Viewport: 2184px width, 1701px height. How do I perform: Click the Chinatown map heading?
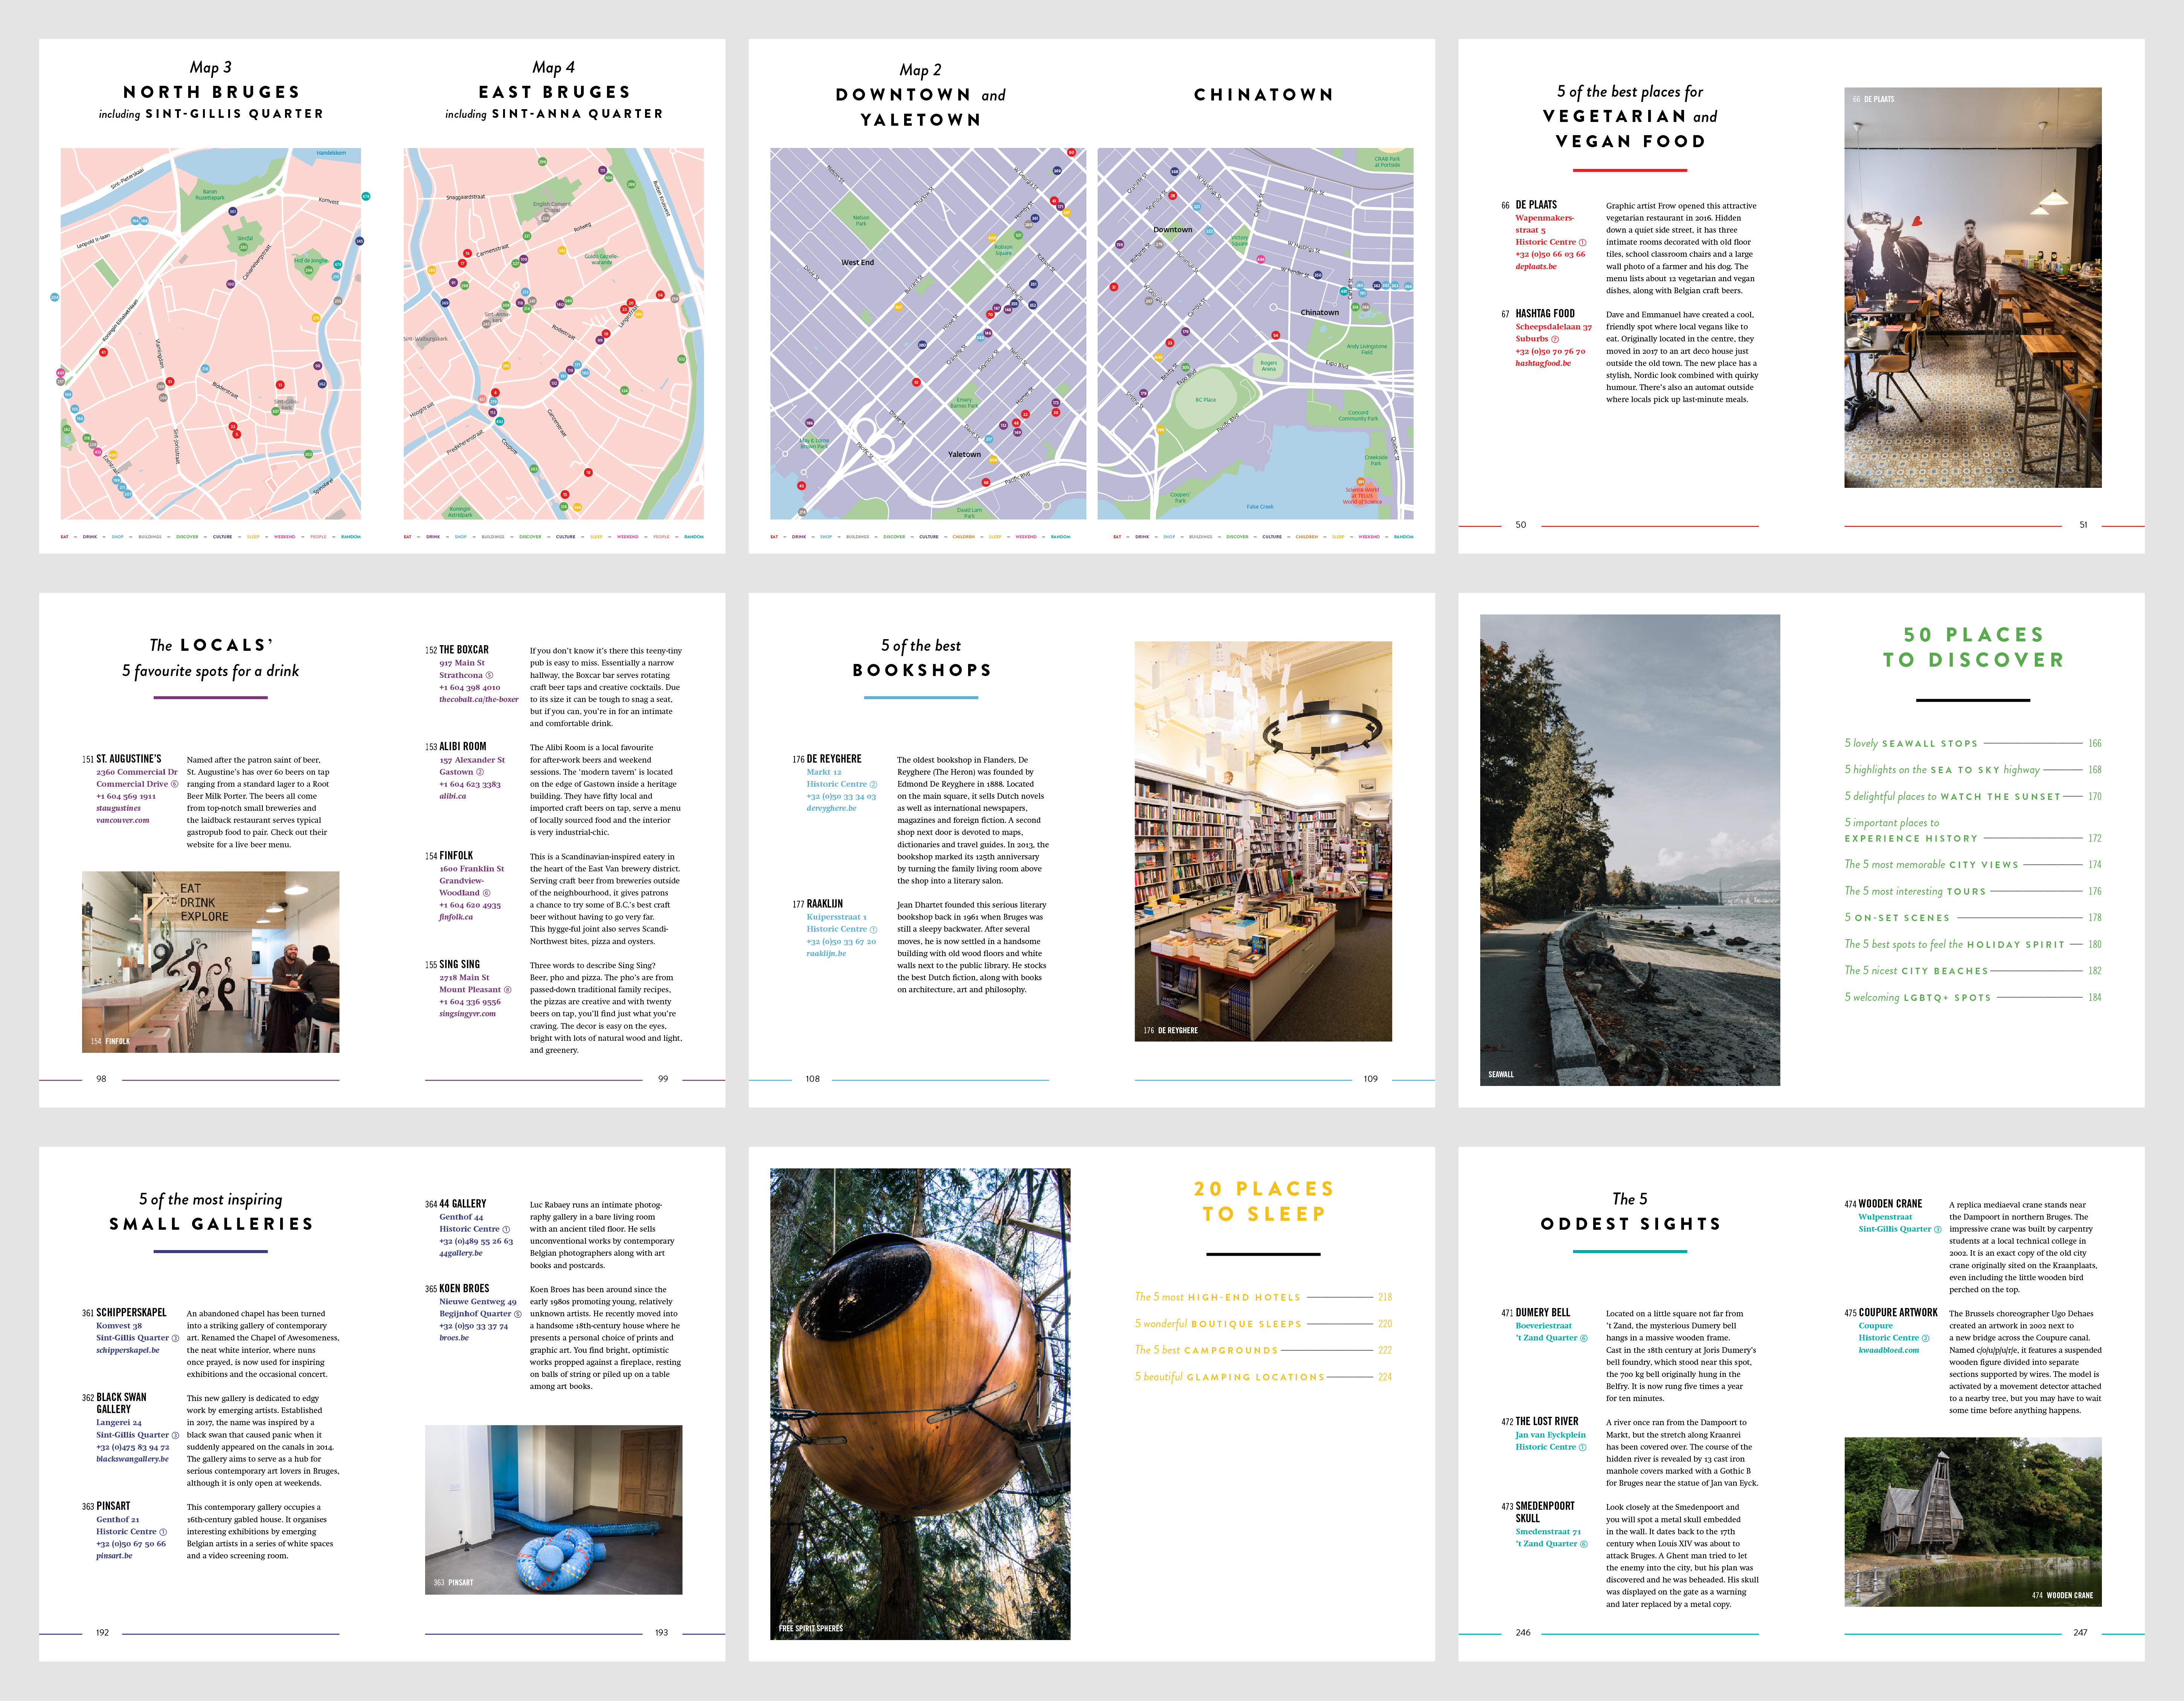(1263, 95)
